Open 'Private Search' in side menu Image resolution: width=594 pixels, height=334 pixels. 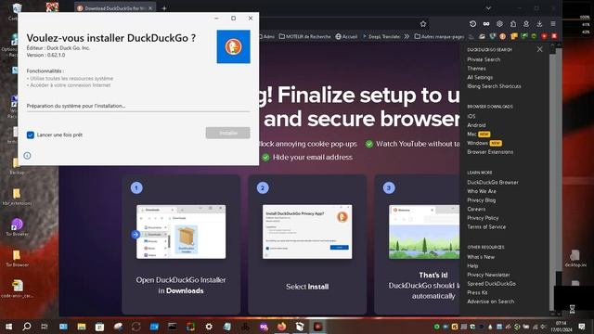484,59
